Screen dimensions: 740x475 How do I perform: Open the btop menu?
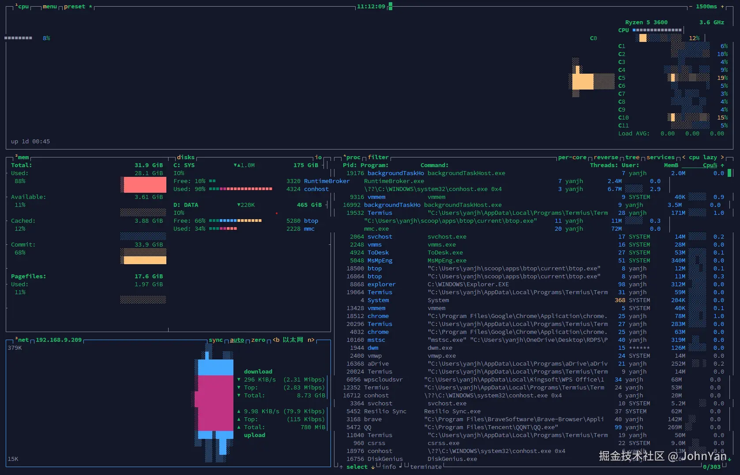(x=50, y=7)
